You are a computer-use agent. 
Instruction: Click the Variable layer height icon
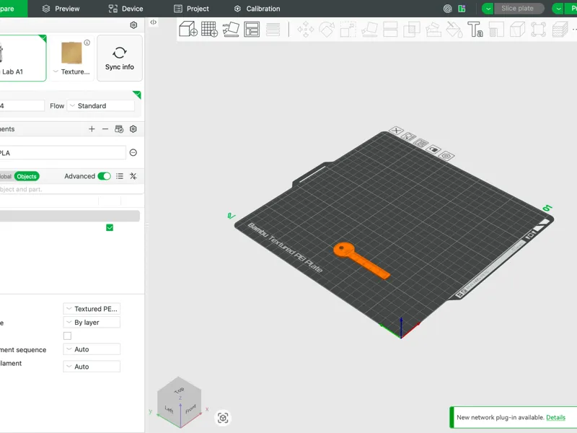[273, 30]
